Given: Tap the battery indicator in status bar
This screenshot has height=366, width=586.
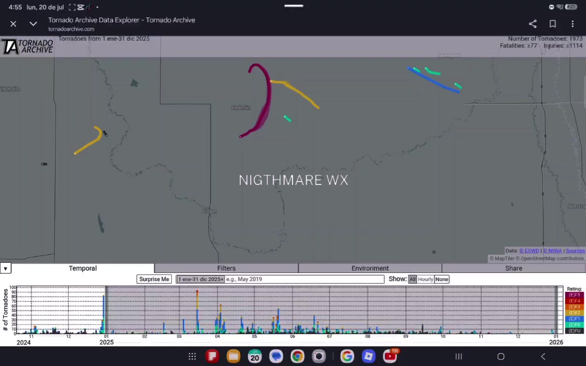Looking at the screenshot, I should click(x=571, y=7).
